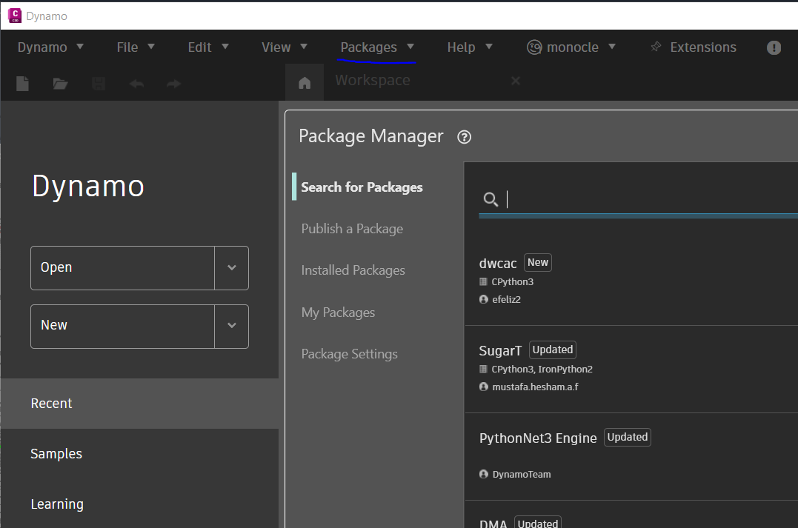Close the Workspace tab

coord(516,81)
